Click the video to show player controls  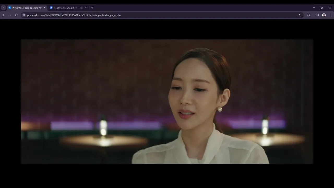click(x=167, y=102)
